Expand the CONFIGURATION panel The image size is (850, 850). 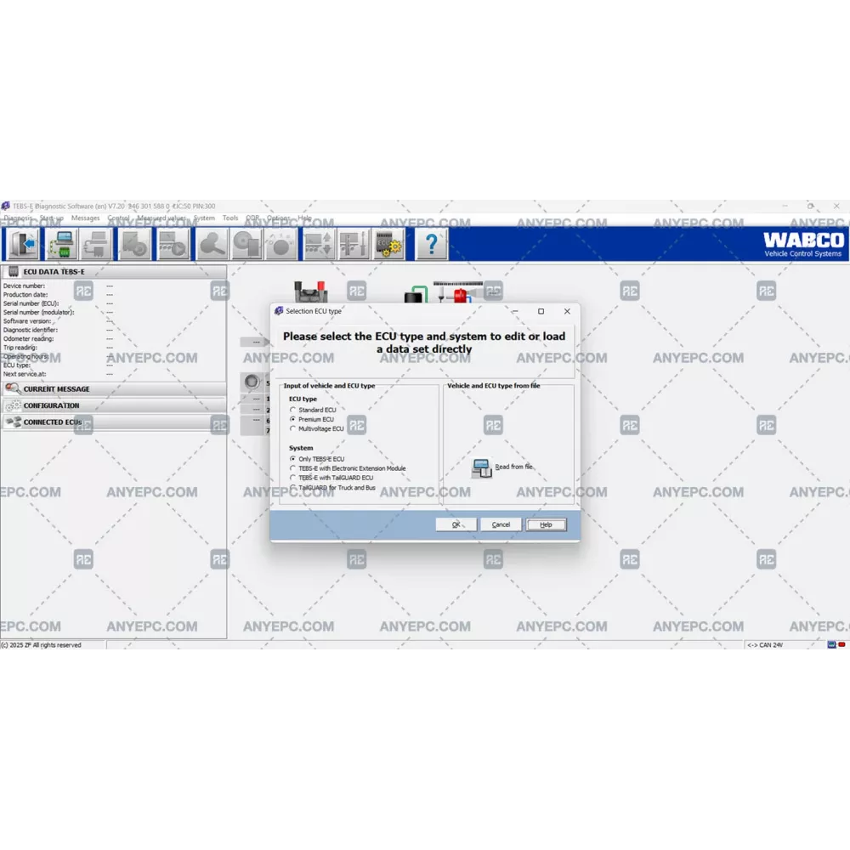click(51, 405)
